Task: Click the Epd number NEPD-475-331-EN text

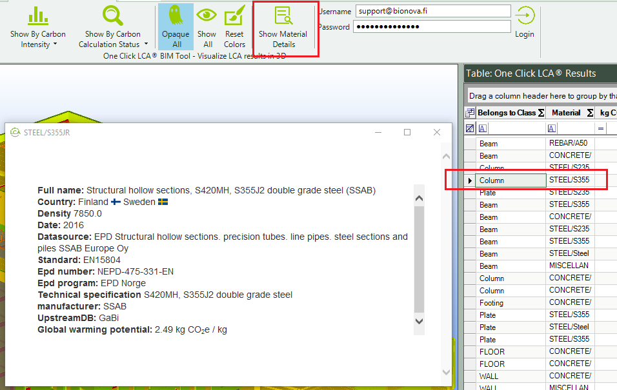Action: [105, 271]
